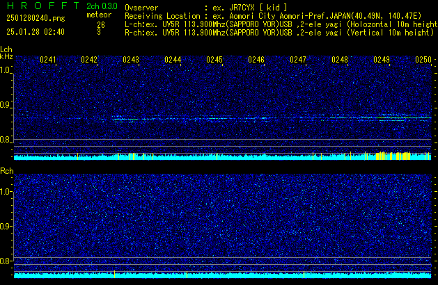Click the HROFFT title text
Screen dimensions: 438x285
[43, 6]
